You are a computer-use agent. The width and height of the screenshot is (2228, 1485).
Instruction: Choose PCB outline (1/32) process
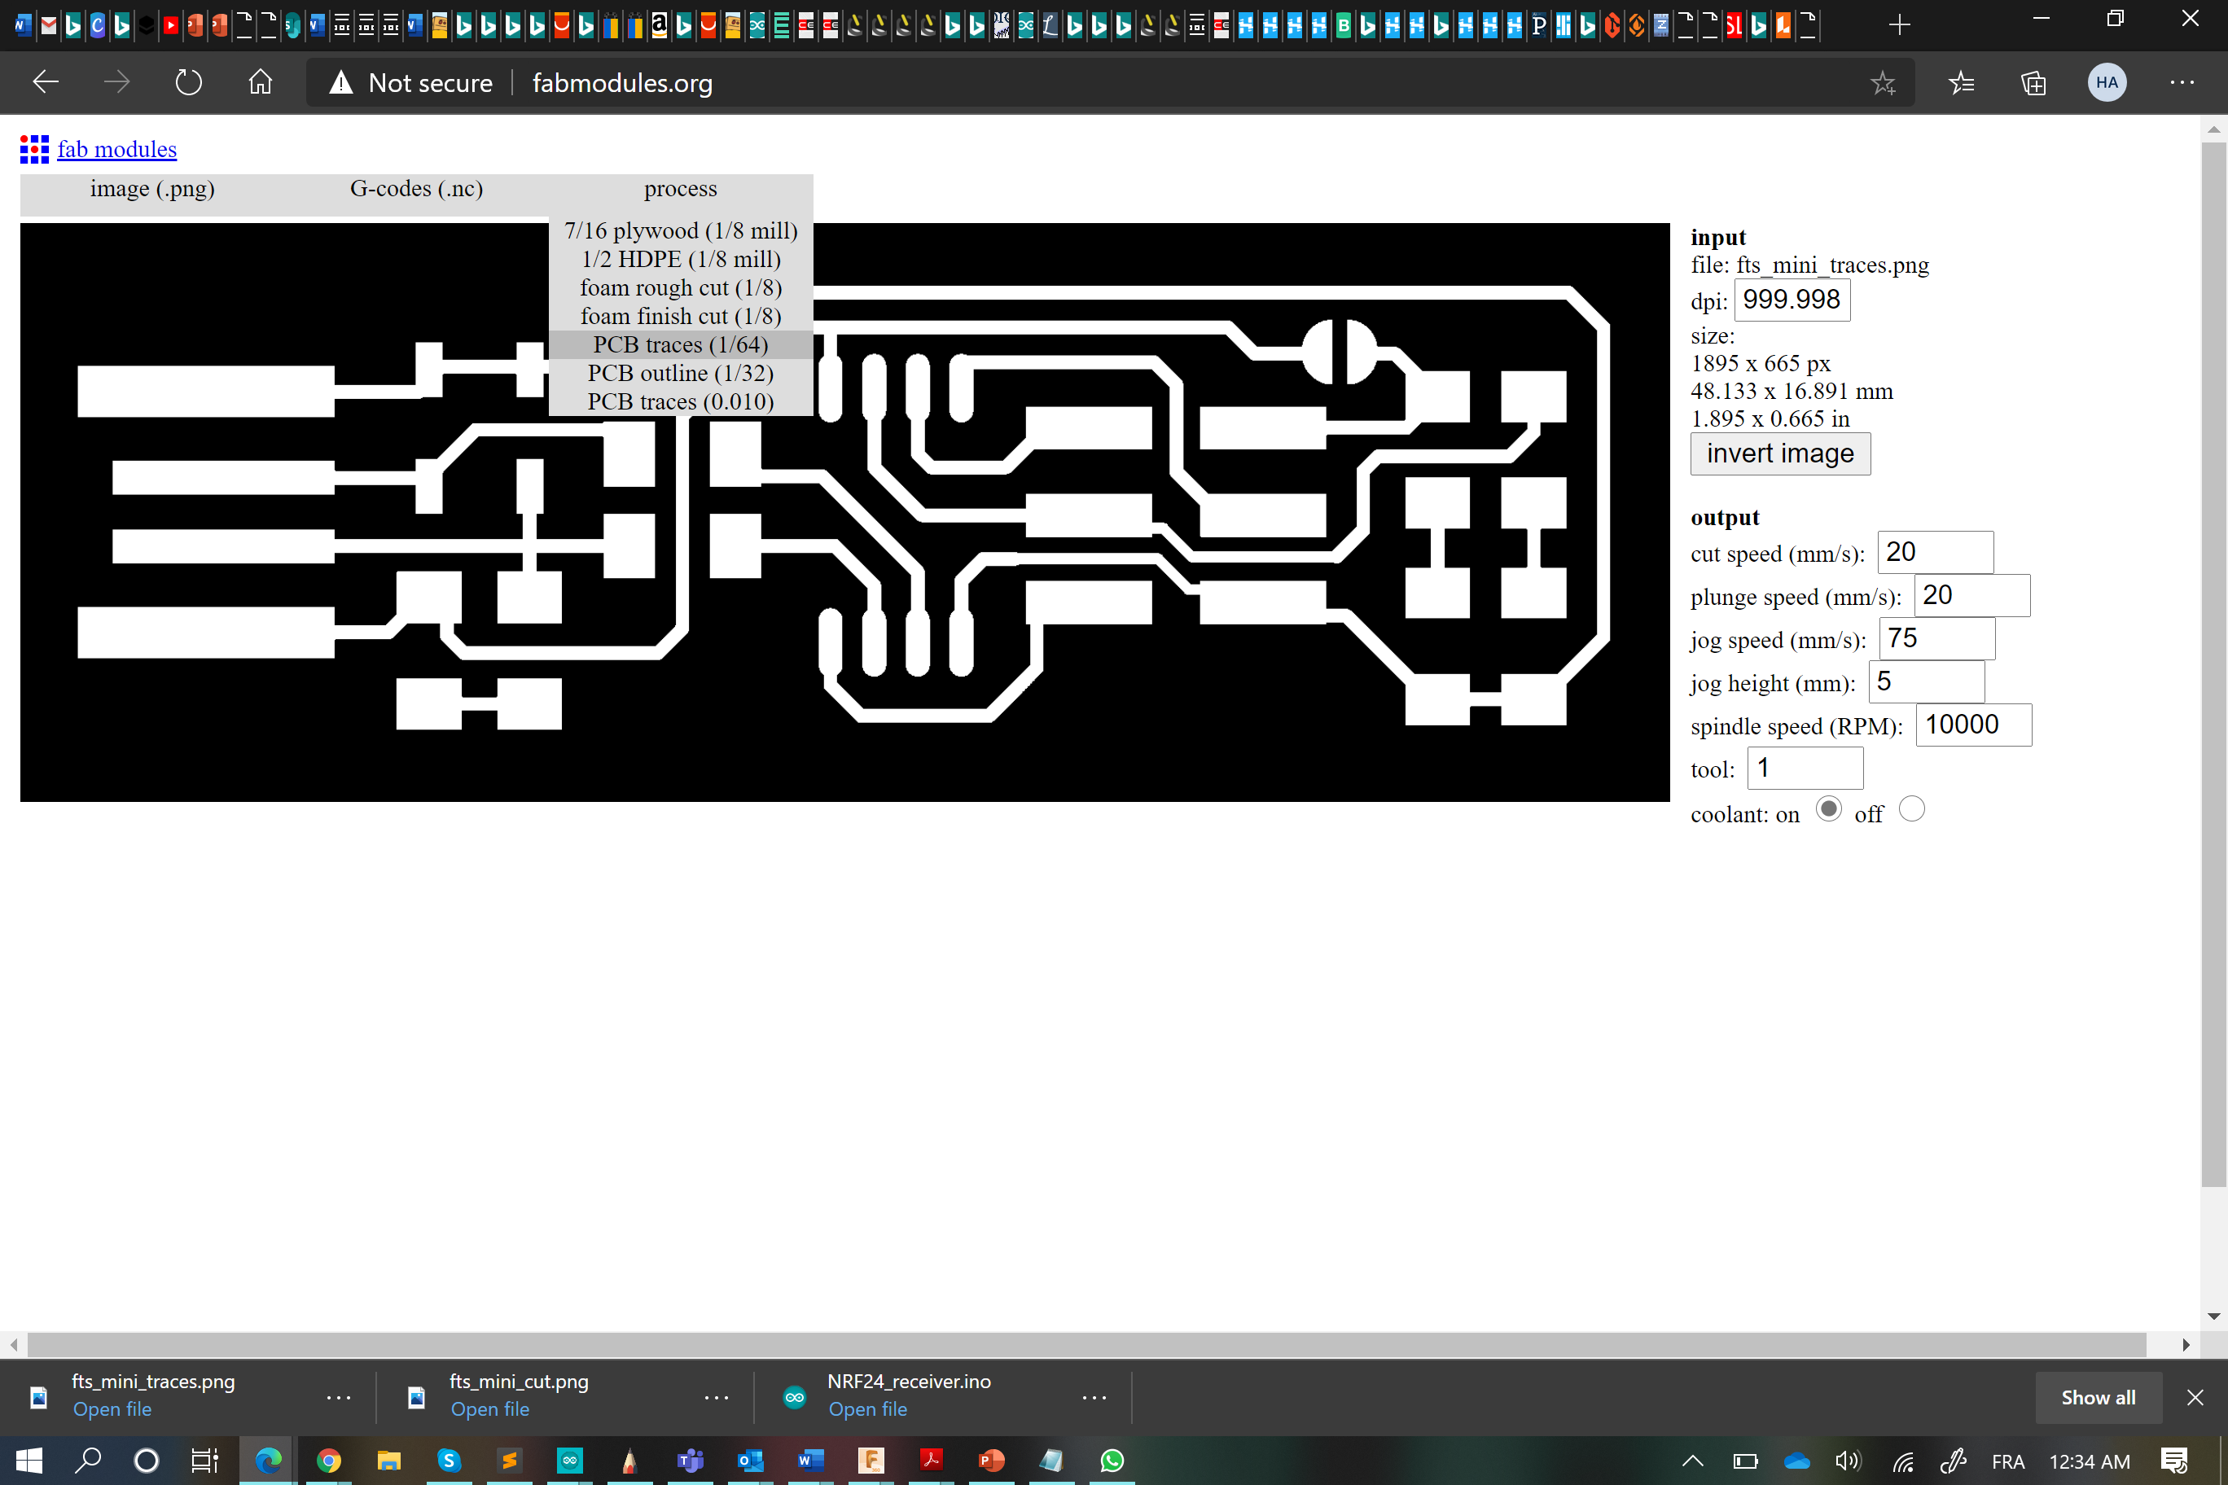680,373
